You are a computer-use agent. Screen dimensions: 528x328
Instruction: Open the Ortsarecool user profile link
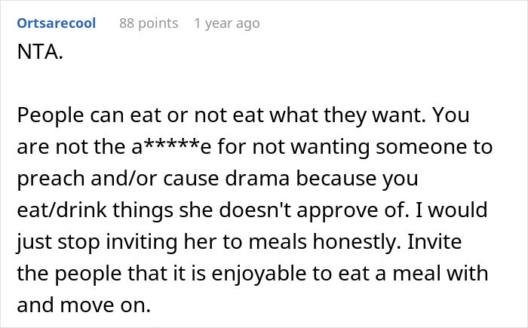point(56,23)
